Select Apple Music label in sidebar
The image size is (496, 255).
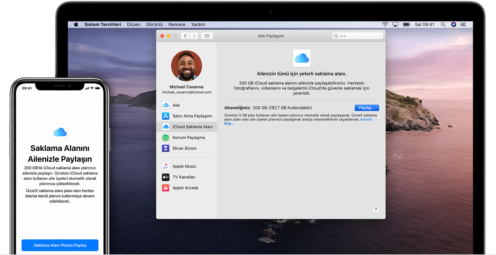coord(184,166)
